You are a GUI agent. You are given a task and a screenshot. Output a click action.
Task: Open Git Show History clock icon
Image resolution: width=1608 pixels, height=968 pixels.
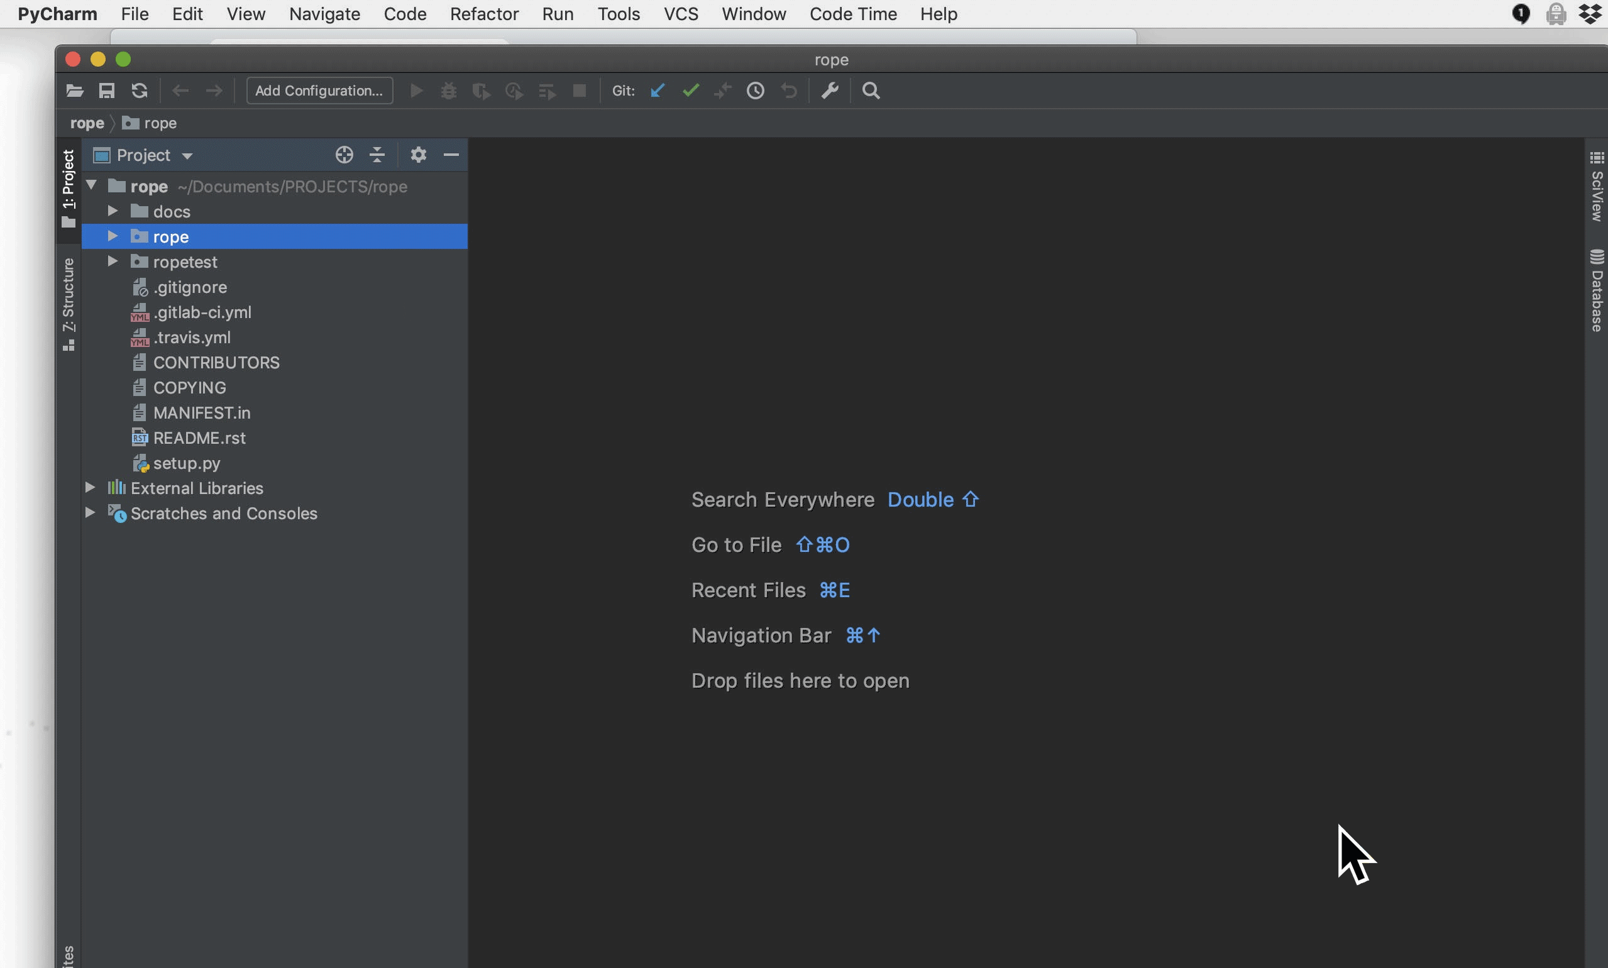pyautogui.click(x=756, y=91)
